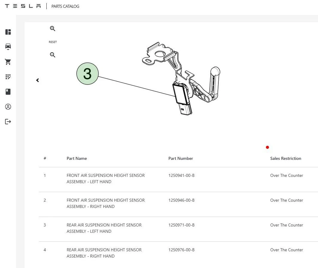Select Front Air Suspension Height Sensor Right Hand

coord(106,203)
